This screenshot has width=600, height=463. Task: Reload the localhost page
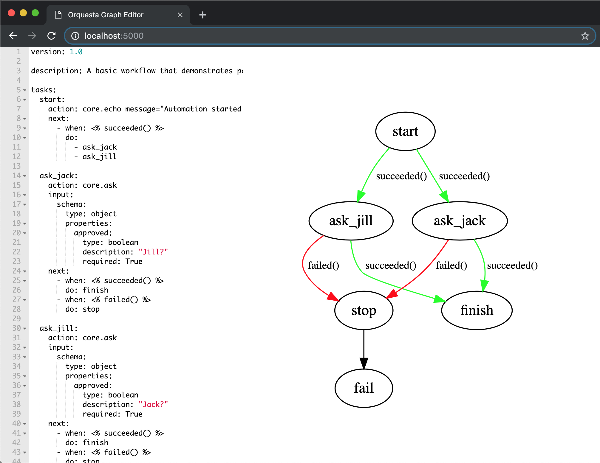click(52, 36)
